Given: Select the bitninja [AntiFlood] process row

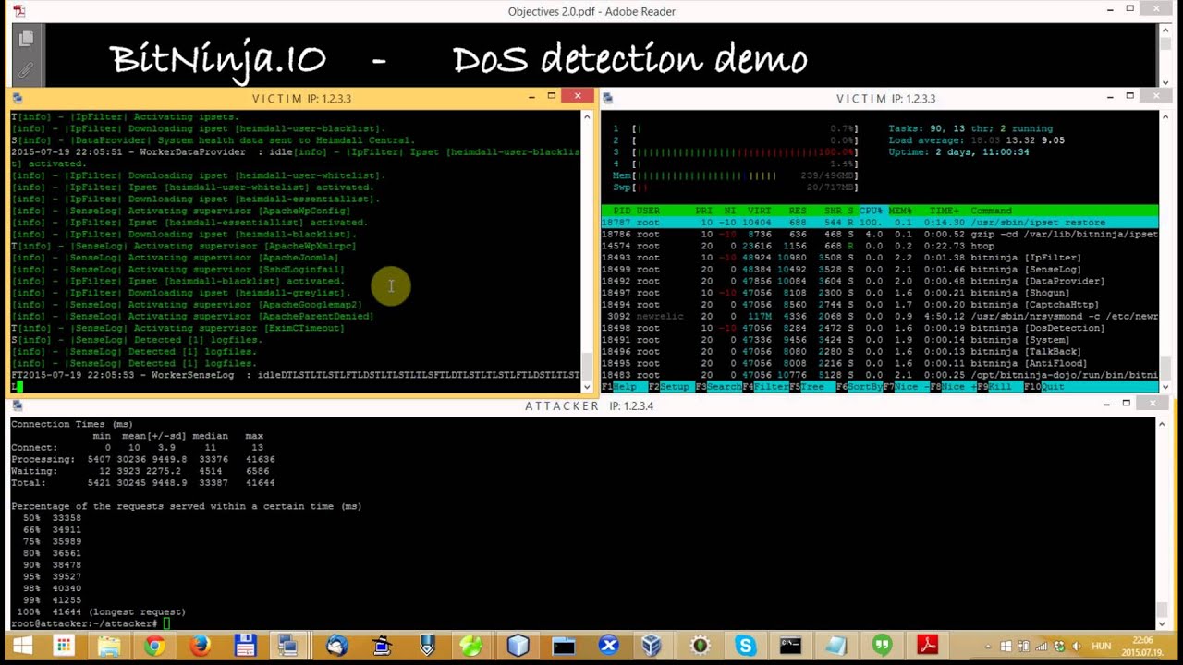Looking at the screenshot, I should tap(880, 363).
